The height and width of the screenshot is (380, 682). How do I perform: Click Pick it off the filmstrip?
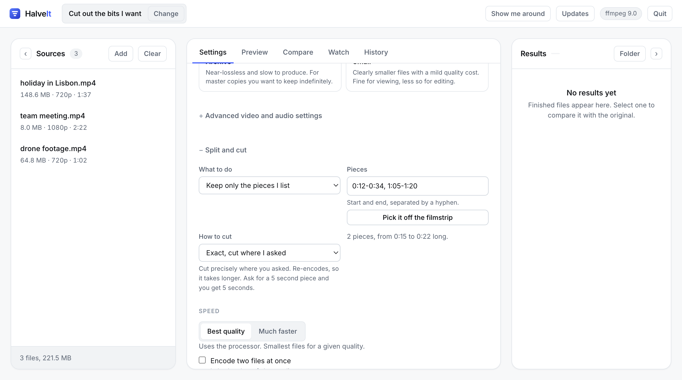pos(417,217)
